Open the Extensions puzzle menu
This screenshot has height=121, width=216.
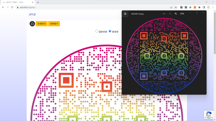click(199, 8)
